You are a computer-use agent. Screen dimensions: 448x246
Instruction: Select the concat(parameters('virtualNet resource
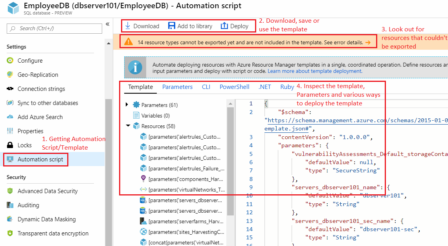(x=186, y=242)
